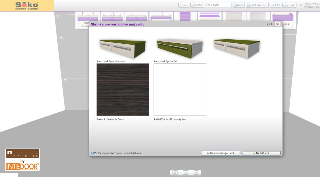This screenshot has width=320, height=177.
Task: Click the rotate right view icon
Action: [x=196, y=173]
